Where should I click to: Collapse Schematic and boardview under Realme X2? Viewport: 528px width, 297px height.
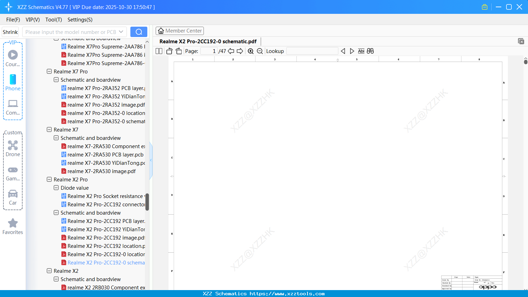tap(56, 279)
